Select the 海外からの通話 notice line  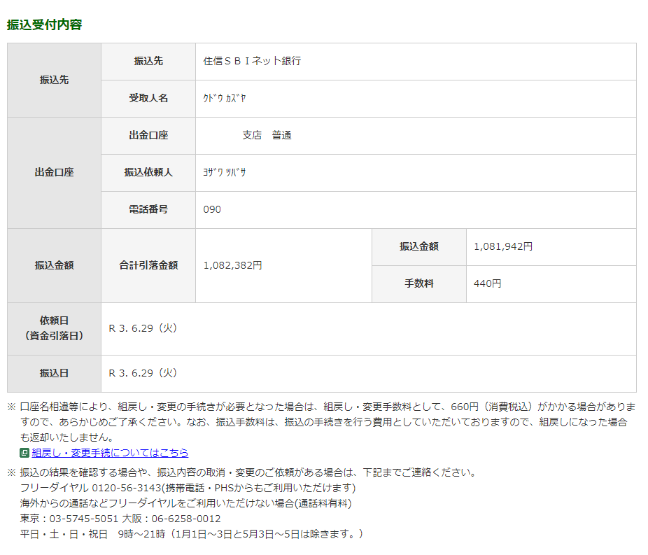click(x=186, y=503)
